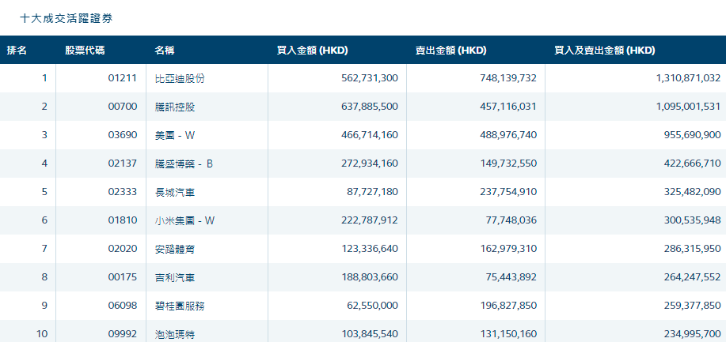Select the name 碧桂園服務
Screen dimensions: 726x342
[x=180, y=306]
